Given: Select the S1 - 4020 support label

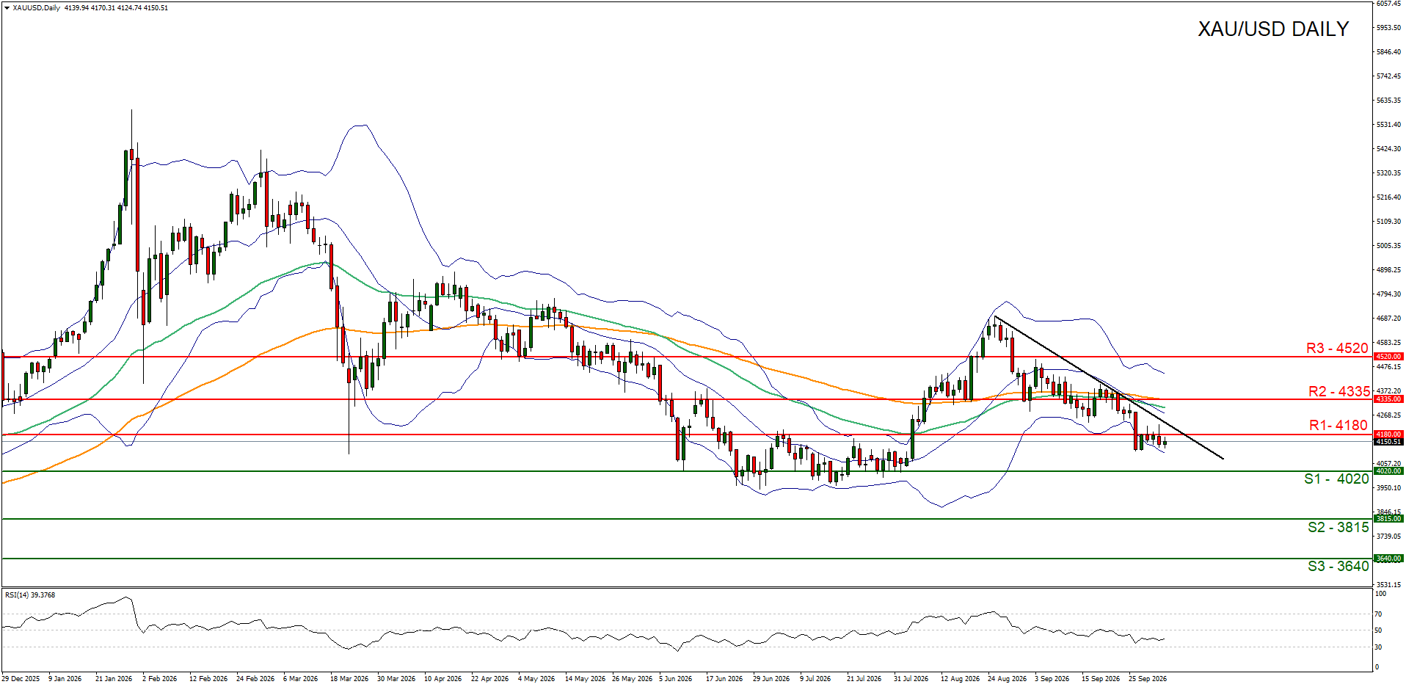Looking at the screenshot, I should pyautogui.click(x=1336, y=479).
